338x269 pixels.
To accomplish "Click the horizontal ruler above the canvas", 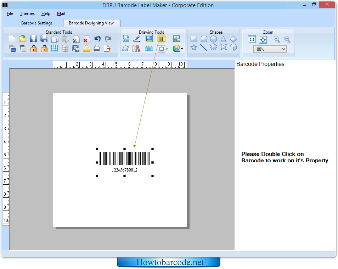I will pos(120,65).
